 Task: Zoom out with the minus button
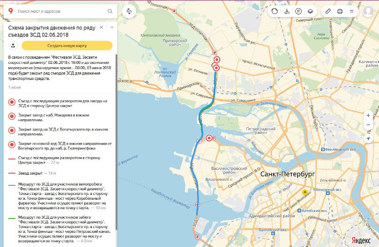pos(368,125)
